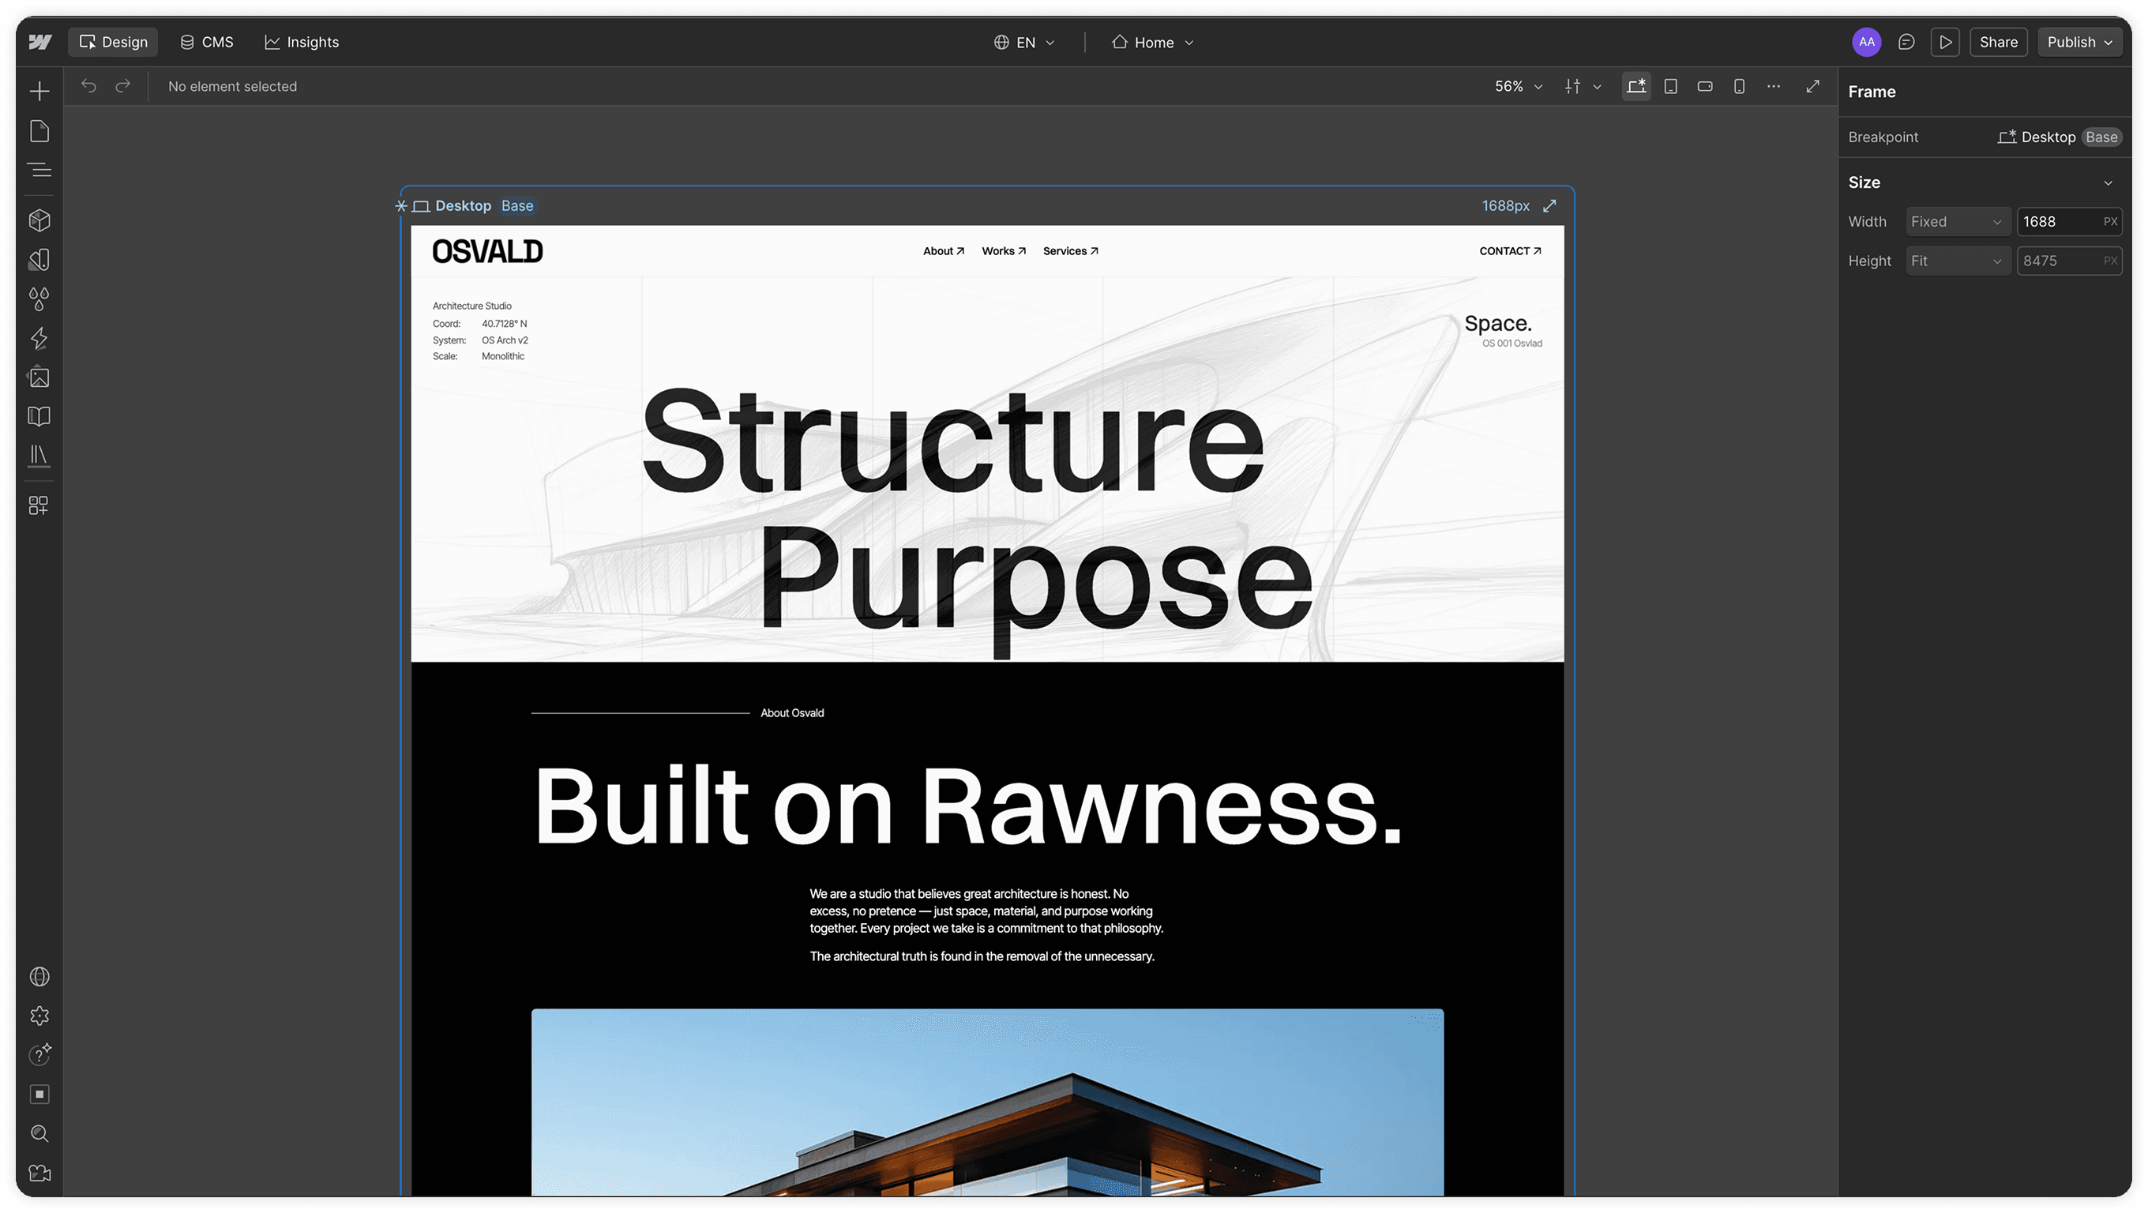This screenshot has height=1213, width=2148.
Task: Click the Height 8475 input field
Action: click(x=2069, y=260)
